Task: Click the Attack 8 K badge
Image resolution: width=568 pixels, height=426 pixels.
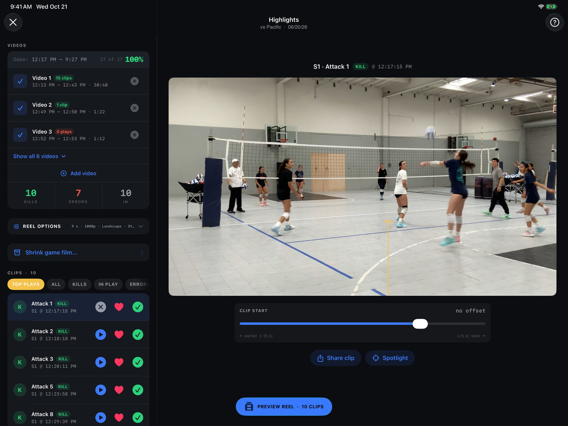Action: (19, 417)
